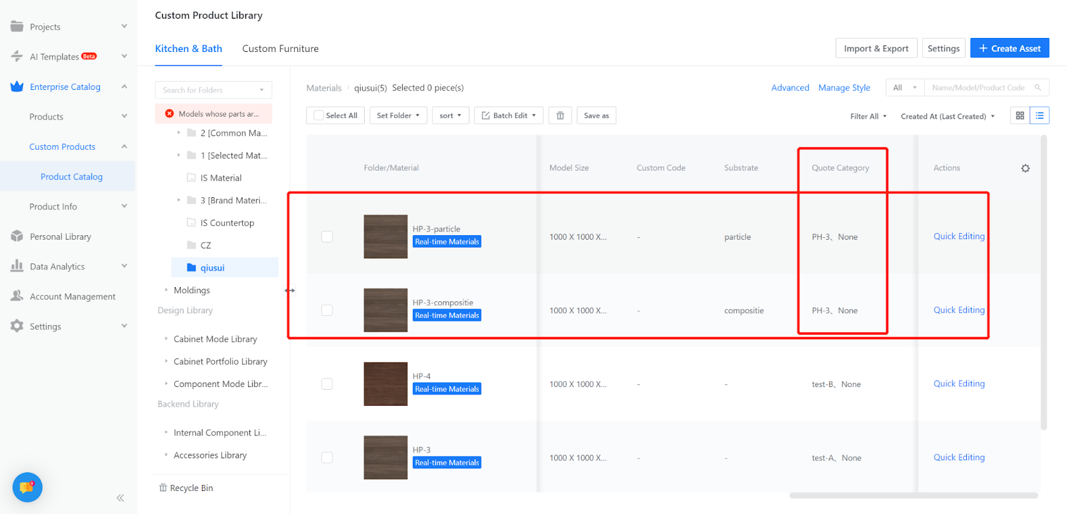Collapse the left sidebar with double-chevron icon

coord(120,498)
